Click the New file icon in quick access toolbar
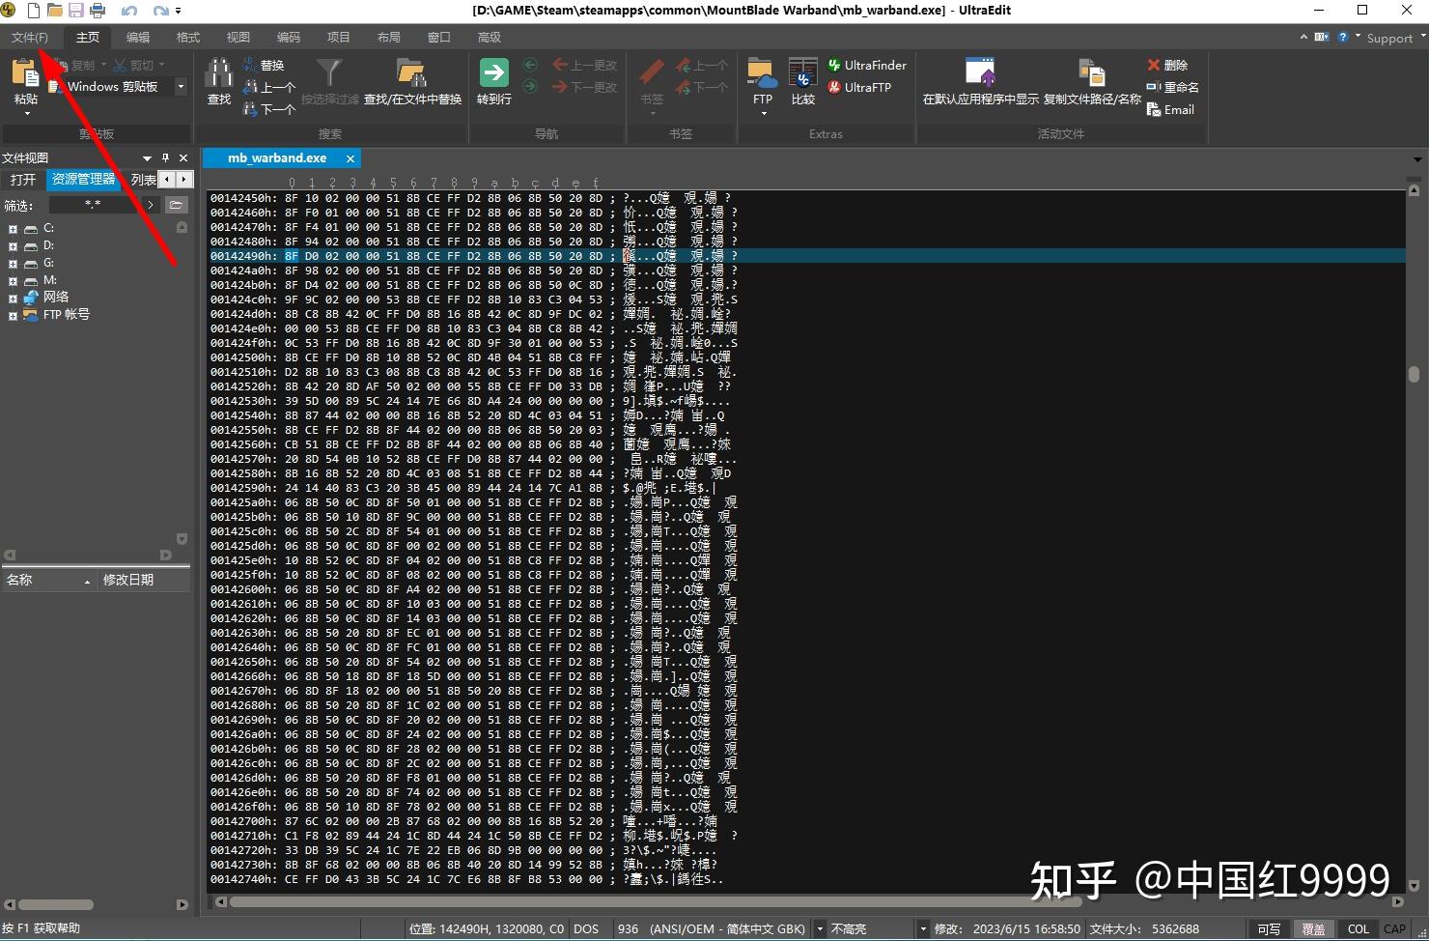 [35, 11]
